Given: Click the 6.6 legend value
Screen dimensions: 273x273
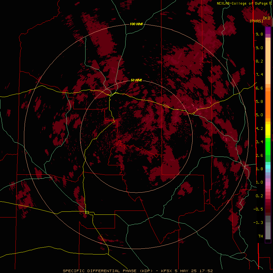Looking at the screenshot, I should pos(259,88).
